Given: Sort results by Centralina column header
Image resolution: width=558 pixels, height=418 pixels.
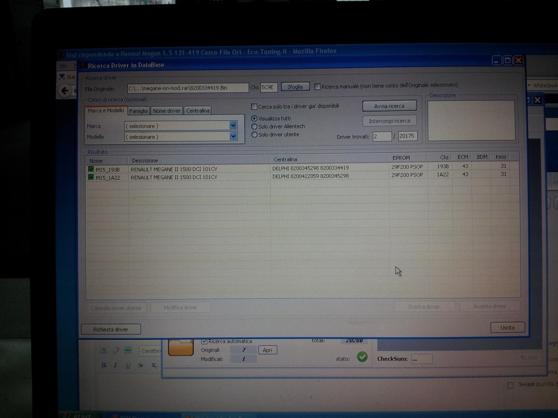Looking at the screenshot, I should (x=330, y=159).
